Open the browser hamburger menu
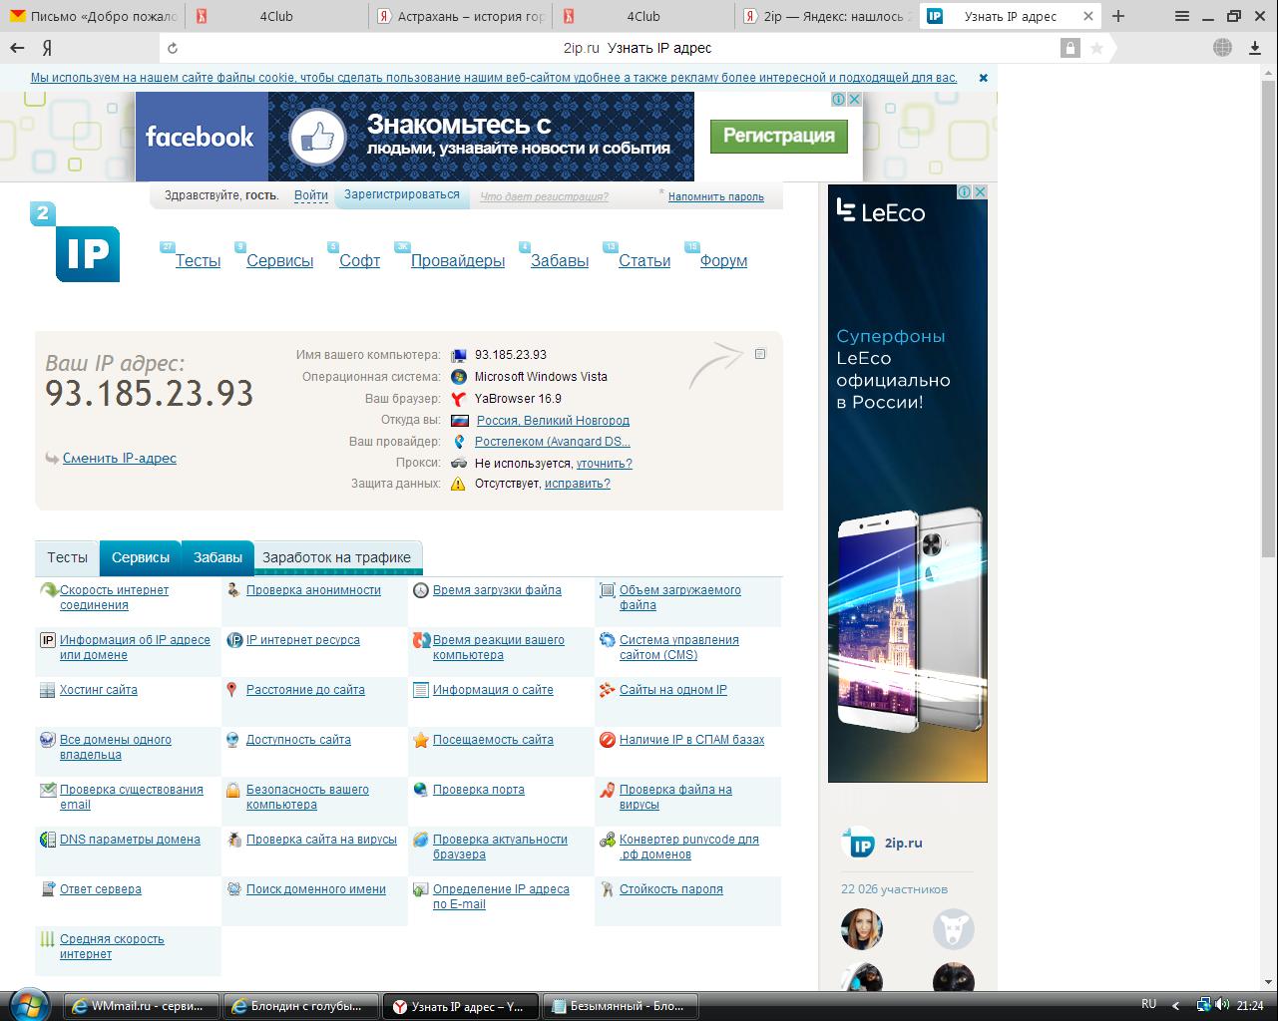This screenshot has height=1021, width=1278. pos(1182,16)
